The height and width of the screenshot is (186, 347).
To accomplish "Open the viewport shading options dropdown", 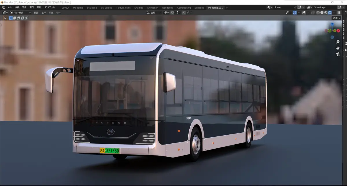I will coord(334,13).
